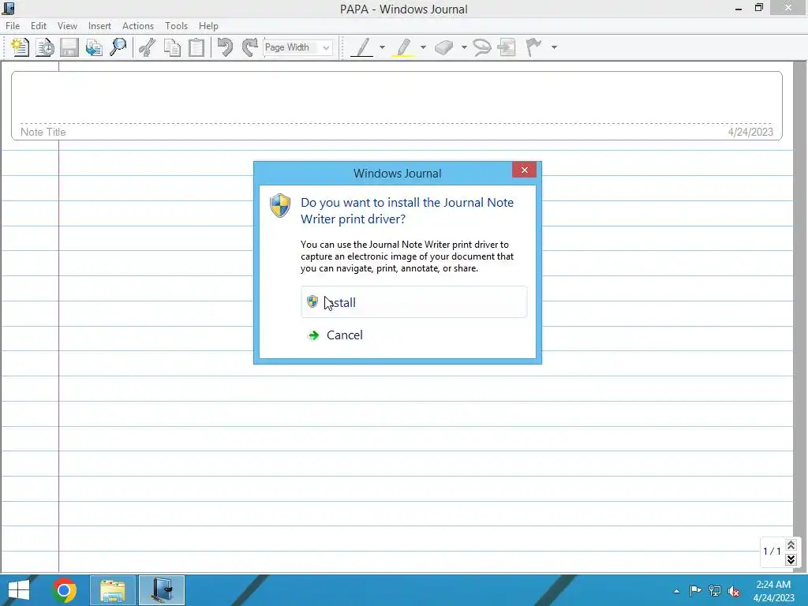Click the New Note toolbar icon

[20, 47]
